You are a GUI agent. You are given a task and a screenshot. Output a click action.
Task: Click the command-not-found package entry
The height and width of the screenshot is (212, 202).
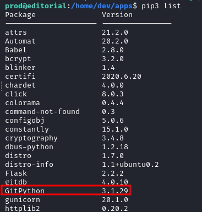point(42,112)
